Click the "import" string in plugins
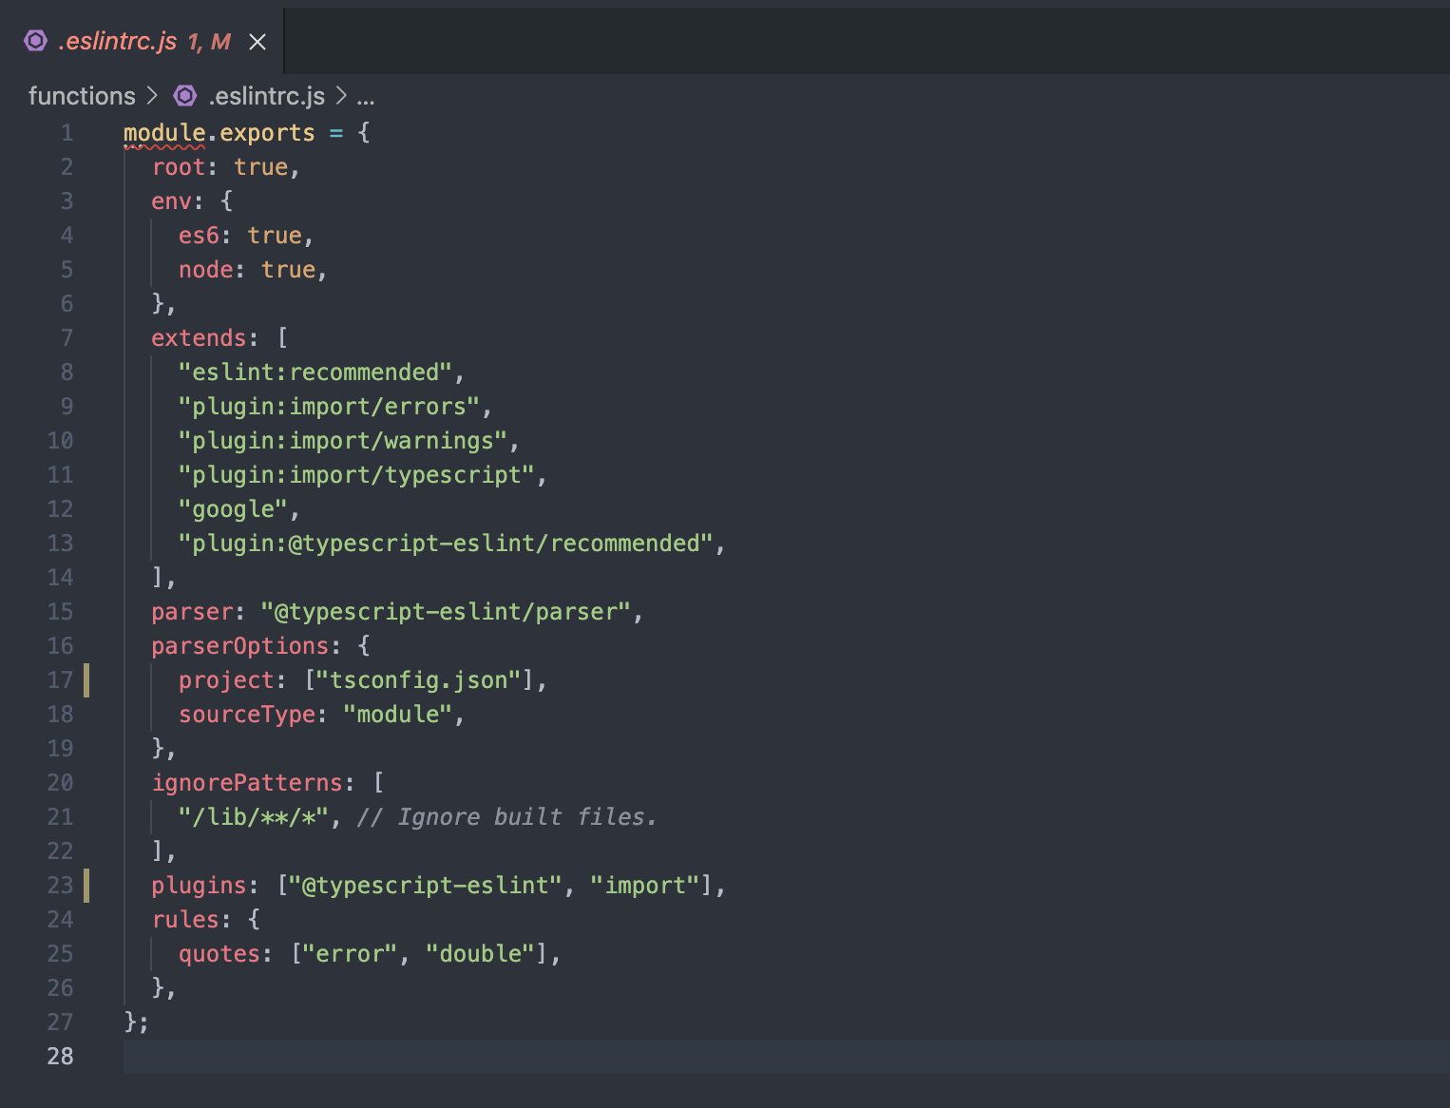1450x1108 pixels. [645, 886]
